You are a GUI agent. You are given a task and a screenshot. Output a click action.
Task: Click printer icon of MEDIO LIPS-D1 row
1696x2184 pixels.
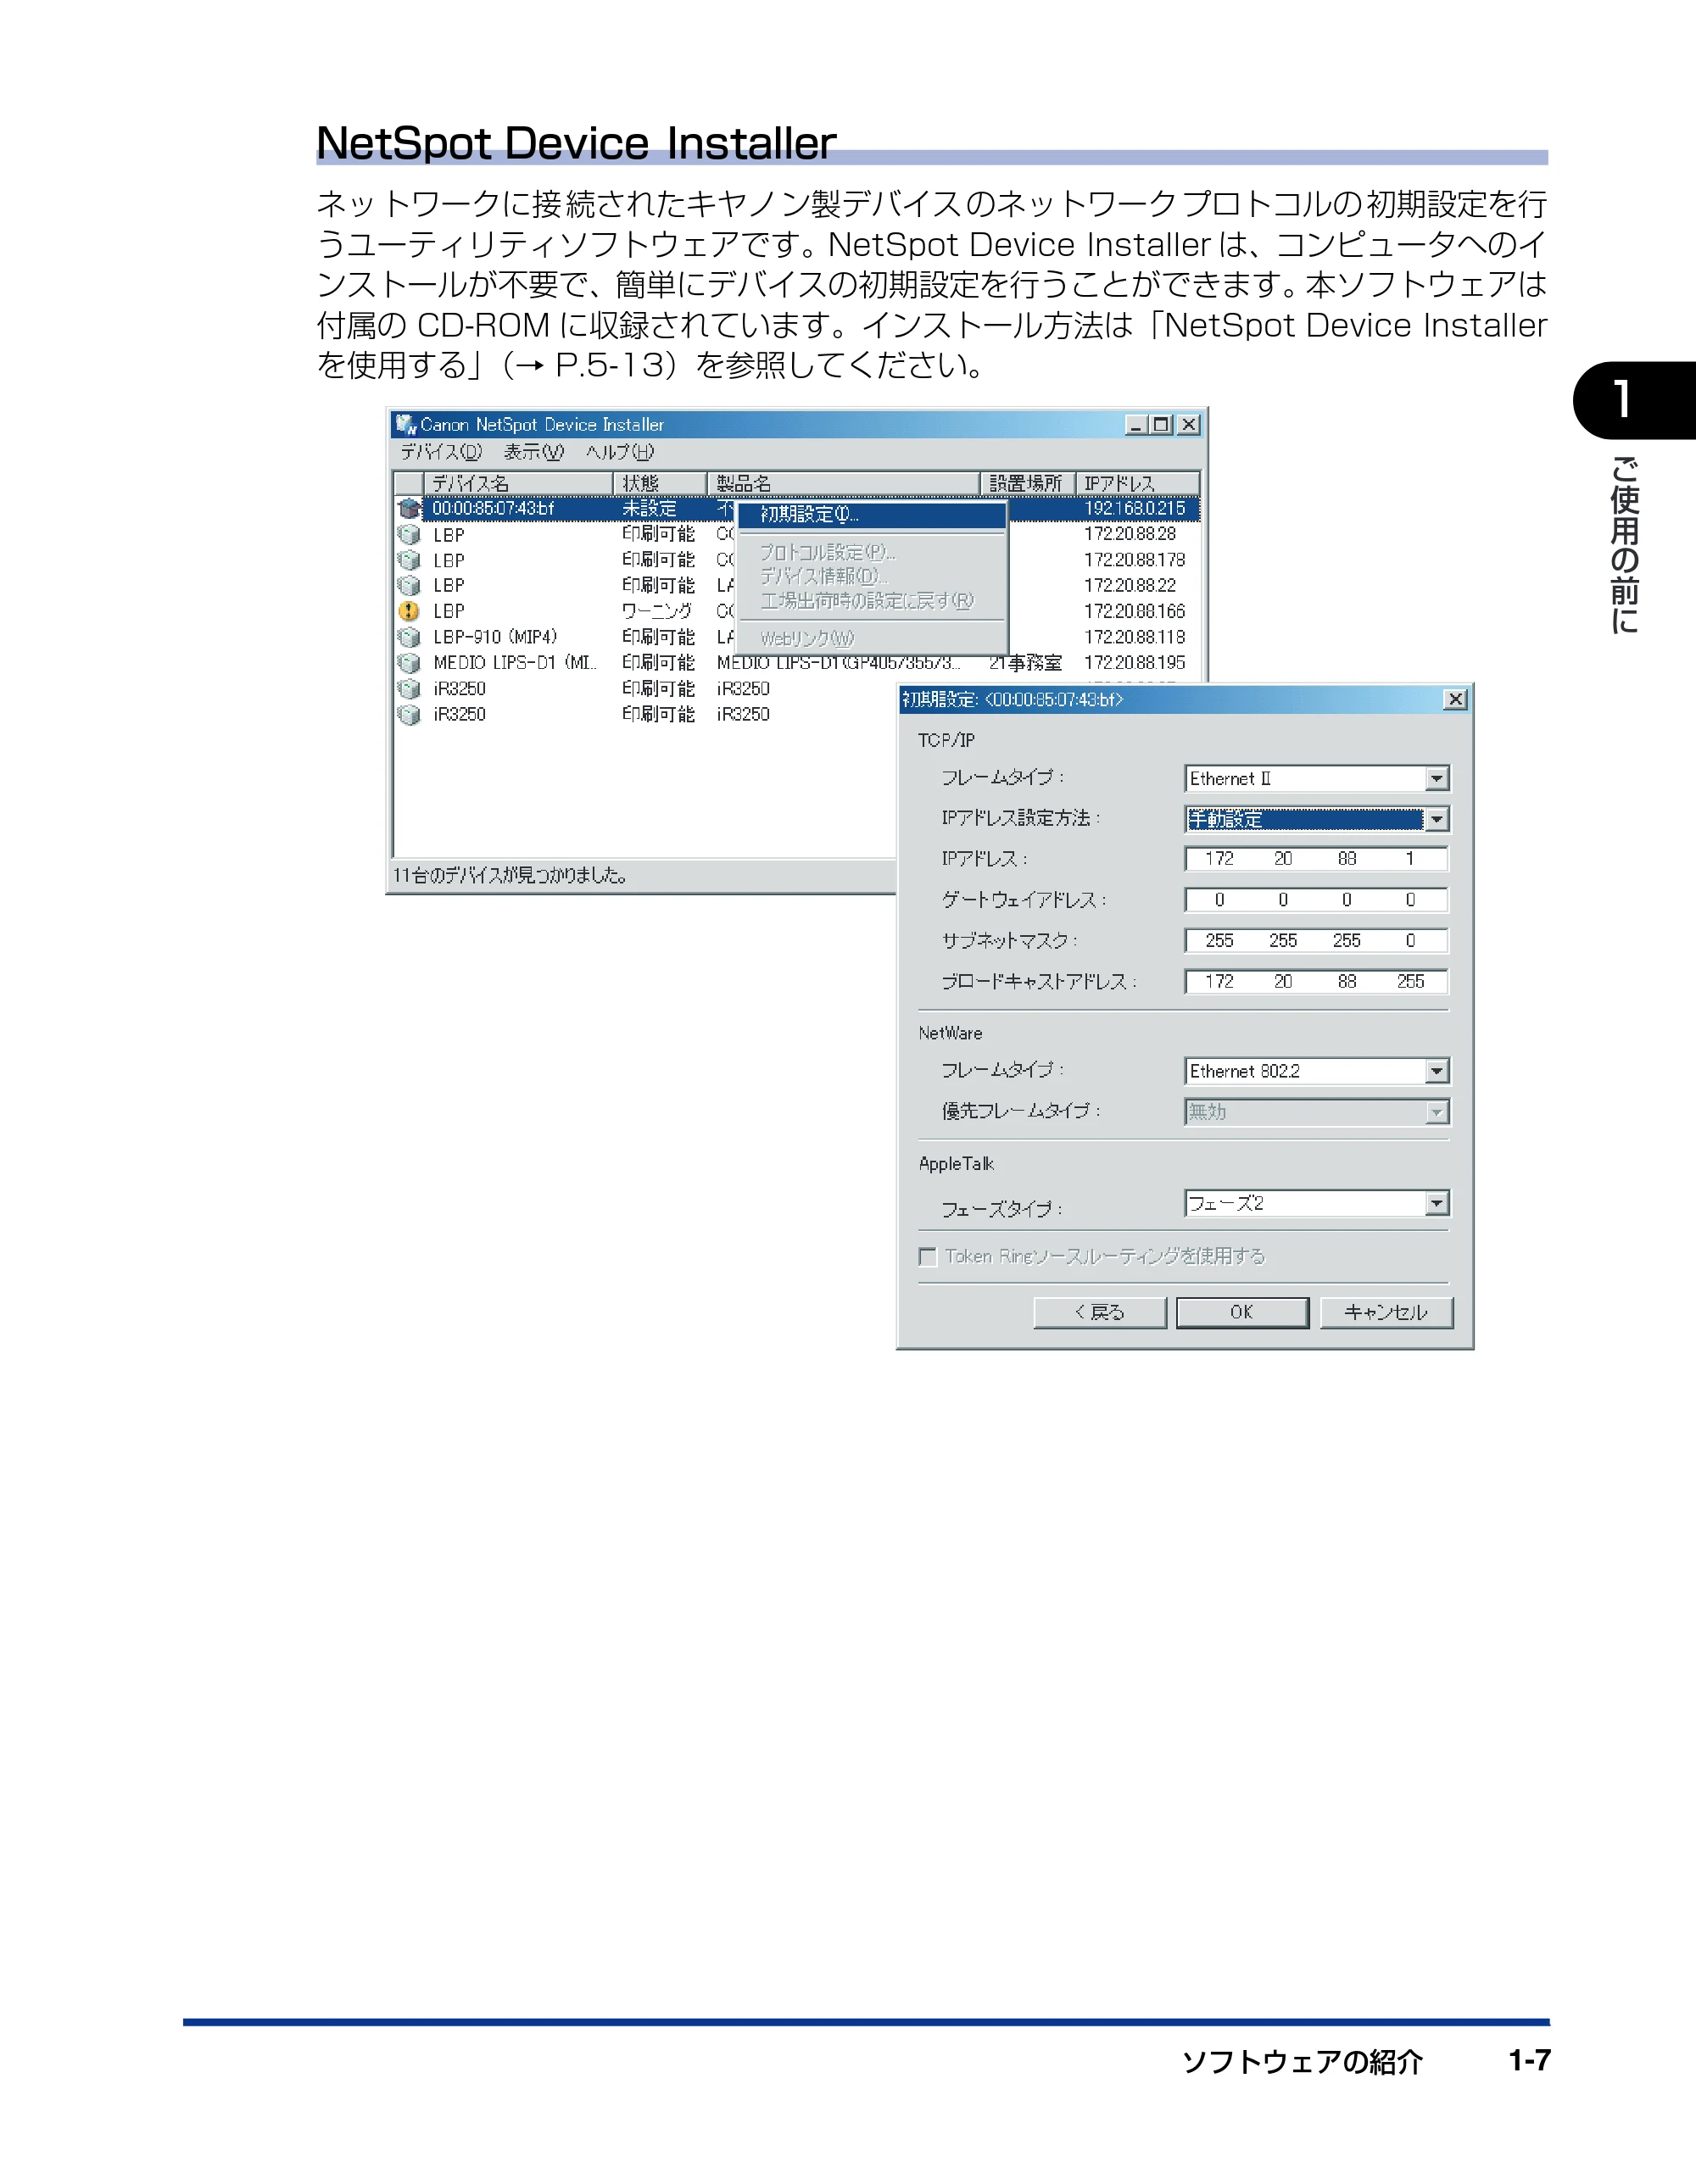(x=409, y=663)
